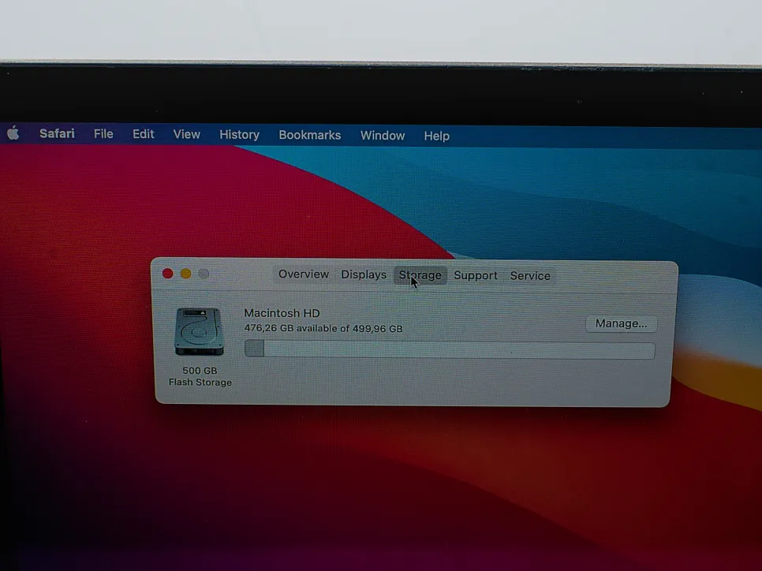Click the 'Flash Storage' label
The image size is (762, 571).
tap(200, 383)
